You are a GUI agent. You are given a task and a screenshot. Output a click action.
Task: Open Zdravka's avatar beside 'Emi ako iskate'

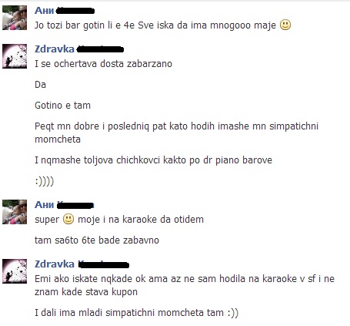coord(15,271)
